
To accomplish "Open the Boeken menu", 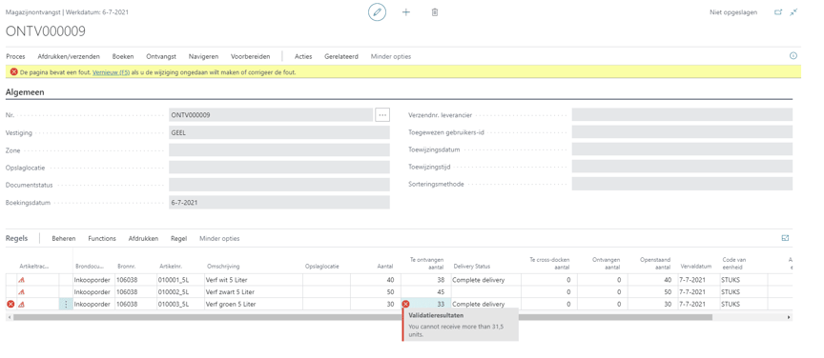I will [123, 56].
